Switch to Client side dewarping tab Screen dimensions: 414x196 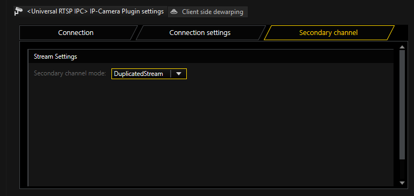[207, 12]
